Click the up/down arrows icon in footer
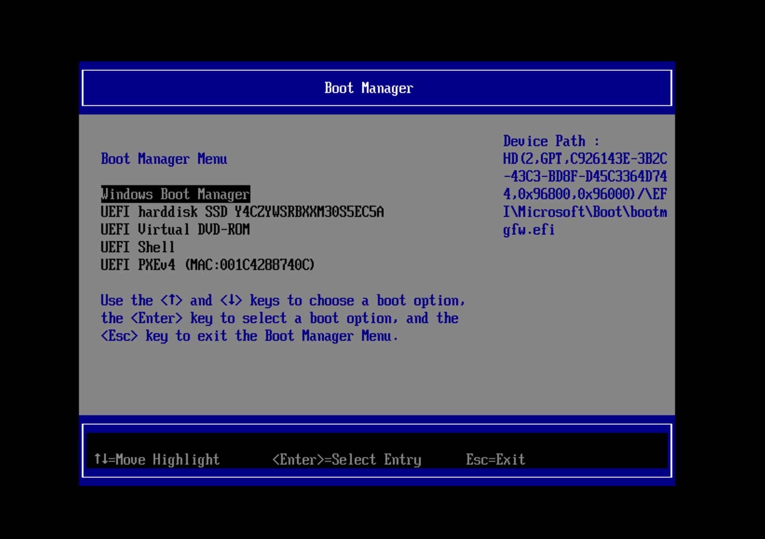Viewport: 765px width, 539px height. [101, 459]
